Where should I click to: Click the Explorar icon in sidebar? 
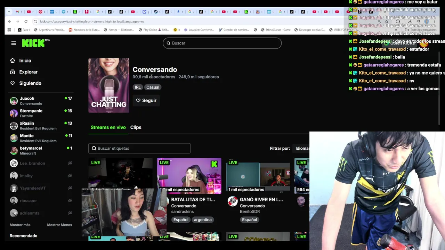13,72
